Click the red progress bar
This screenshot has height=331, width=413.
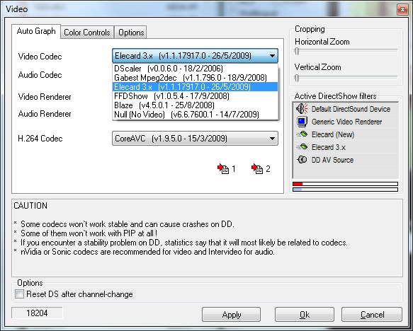pos(345,184)
